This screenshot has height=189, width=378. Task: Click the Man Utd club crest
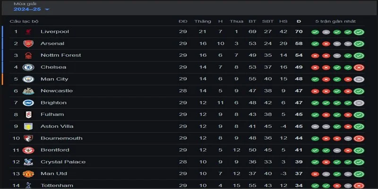tap(28, 174)
